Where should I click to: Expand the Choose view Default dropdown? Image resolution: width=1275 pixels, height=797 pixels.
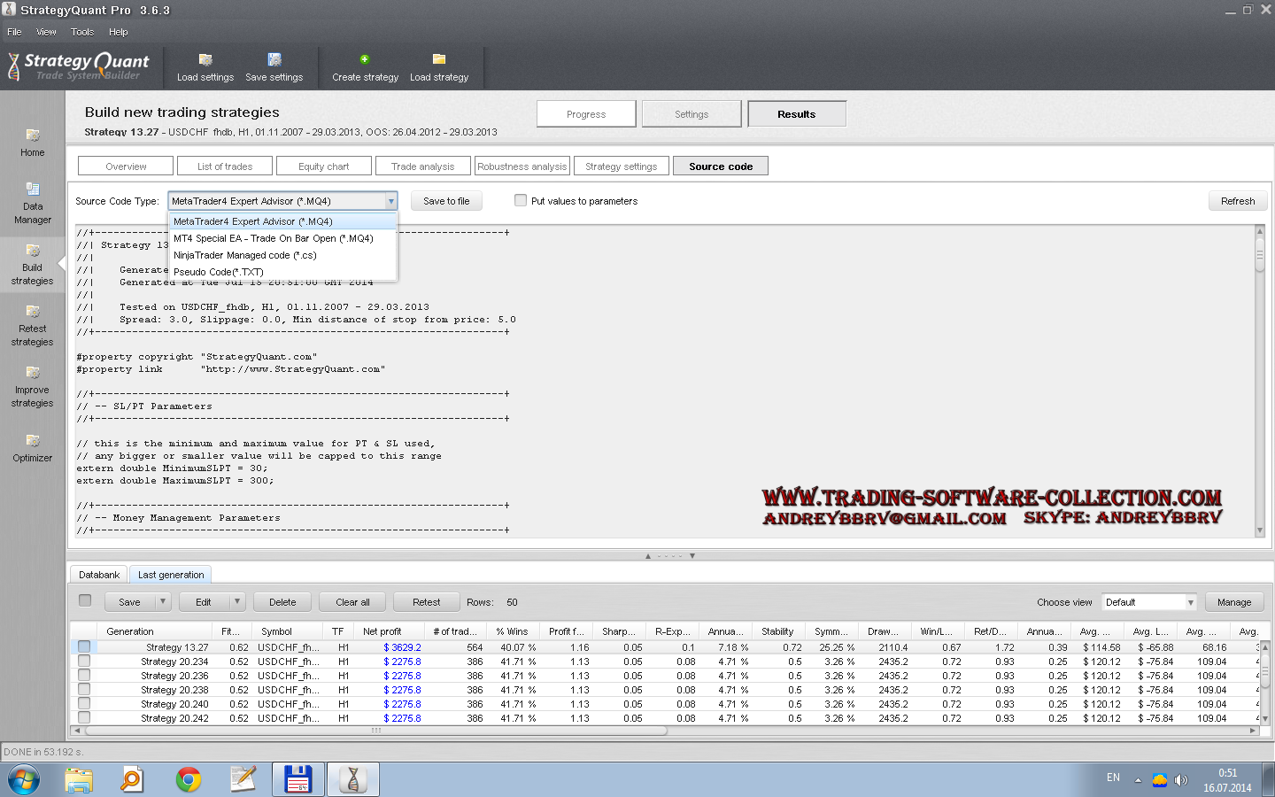click(x=1190, y=602)
